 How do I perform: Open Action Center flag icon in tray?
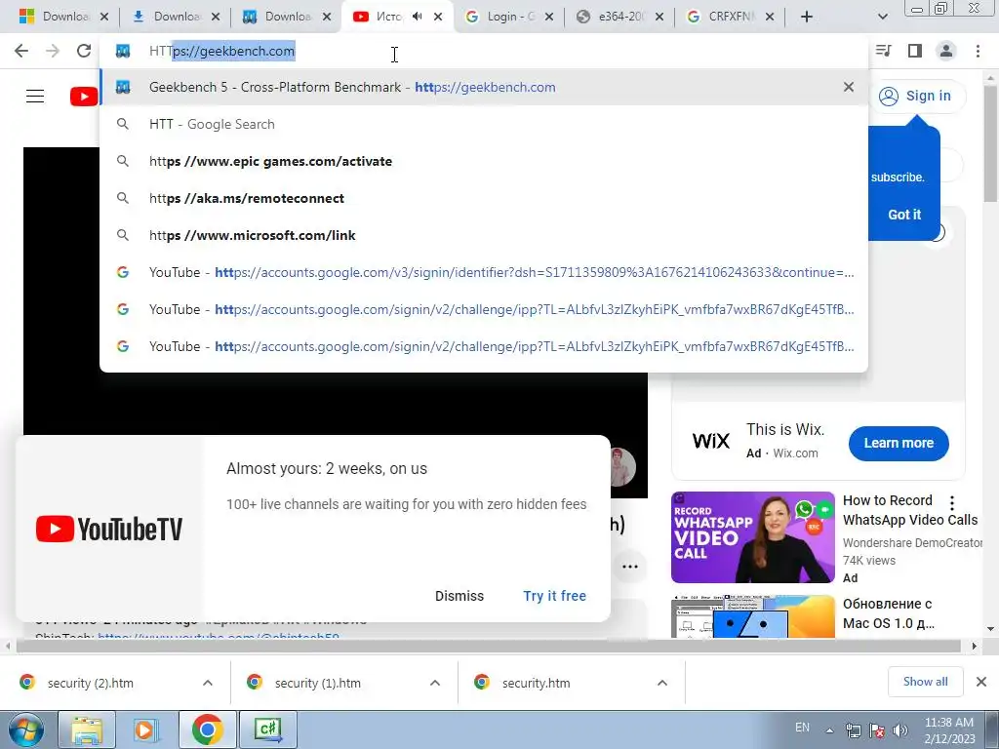pyautogui.click(x=877, y=730)
